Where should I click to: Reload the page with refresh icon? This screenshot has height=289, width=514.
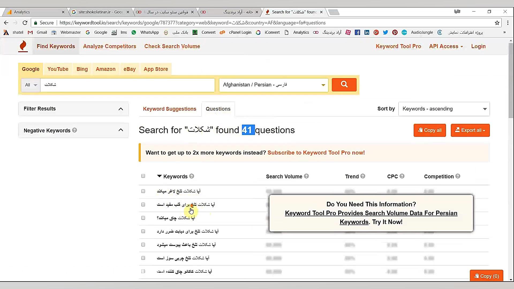(x=25, y=23)
